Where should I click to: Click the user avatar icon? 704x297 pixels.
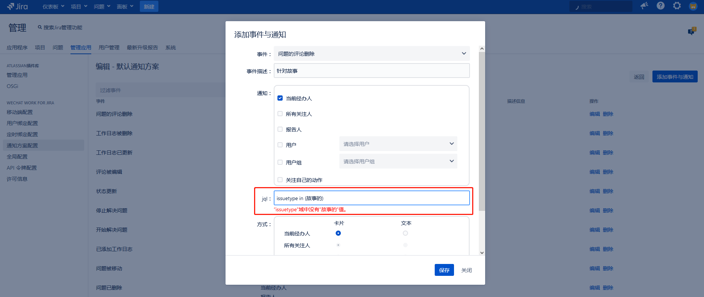(x=693, y=6)
